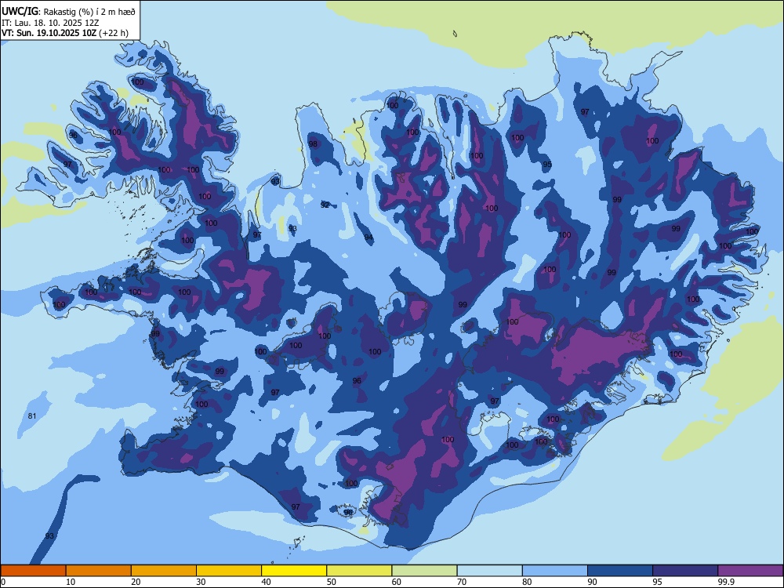Screen dimensions: 784x588
Task: Pick the pale yellow 50–60 legend swatch
Action: 359,571
